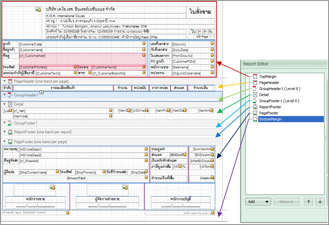Click the smart tag arrow on GroupHeader1 band
The height and width of the screenshot is (225, 329).
pos(41,92)
